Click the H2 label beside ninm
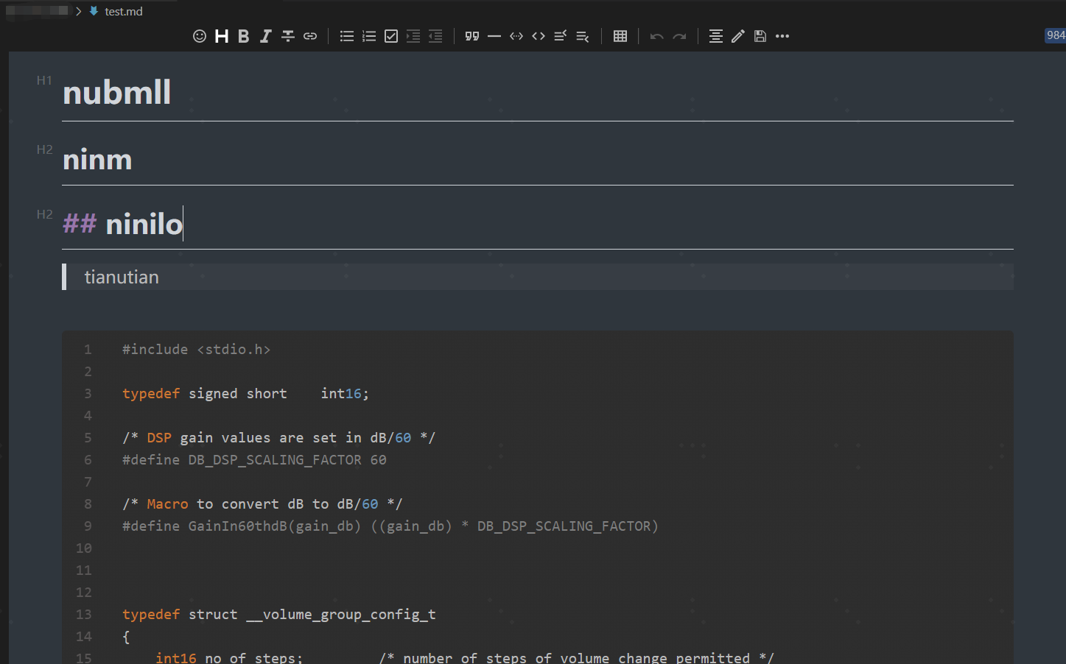This screenshot has height=664, width=1066. pyautogui.click(x=44, y=149)
